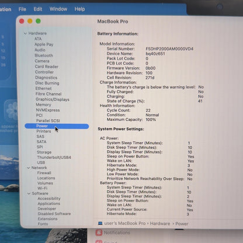Click user's MacBook Pro in path bar
This screenshot has width=243, height=243.
(x=125, y=223)
